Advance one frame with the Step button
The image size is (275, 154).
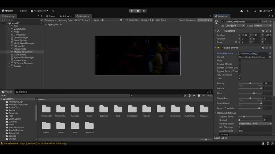(144, 11)
